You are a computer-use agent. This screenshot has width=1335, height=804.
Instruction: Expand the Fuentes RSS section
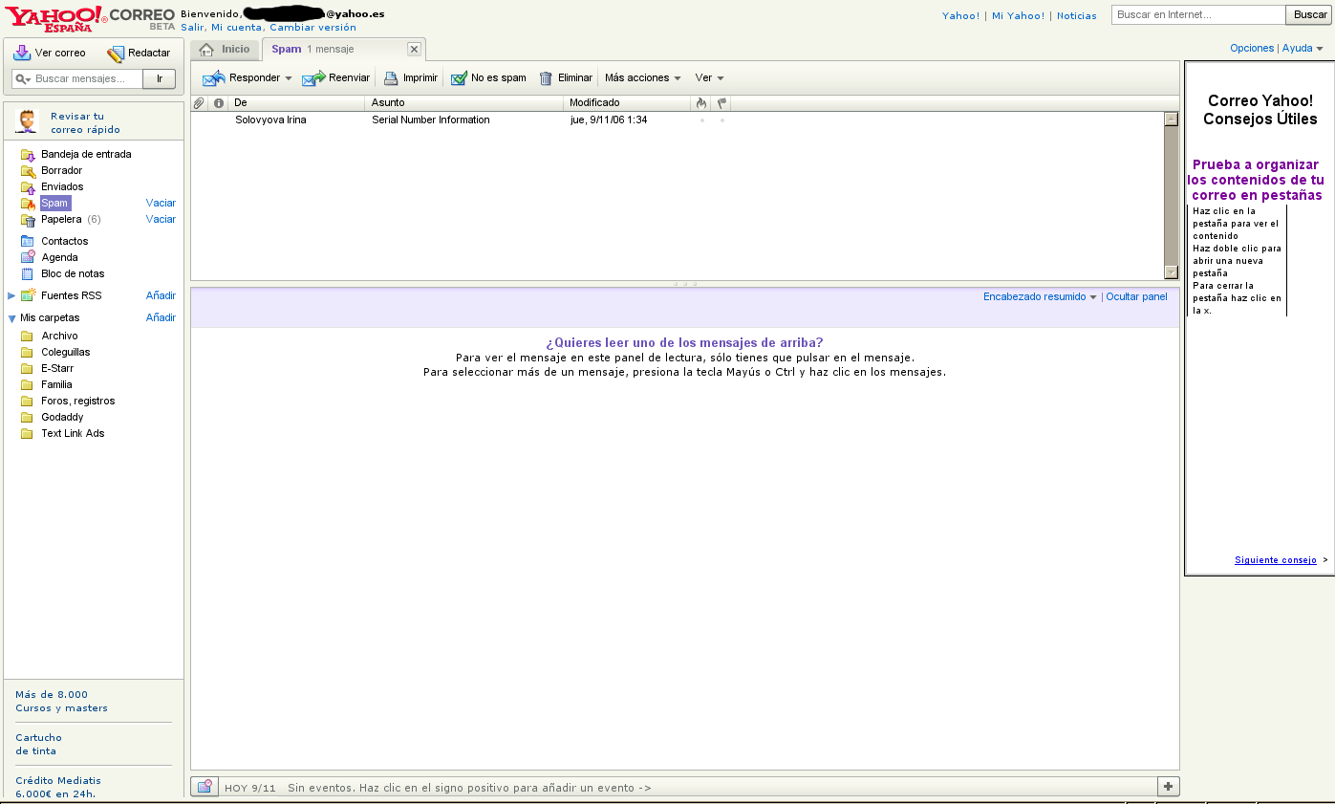pyautogui.click(x=11, y=296)
